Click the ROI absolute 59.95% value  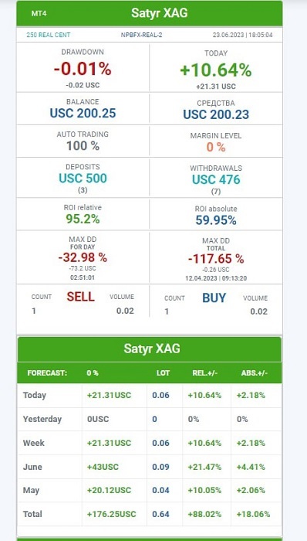click(x=216, y=220)
